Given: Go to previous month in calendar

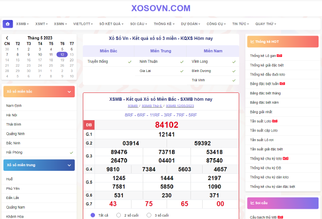Looking at the screenshot, I should (7, 38).
